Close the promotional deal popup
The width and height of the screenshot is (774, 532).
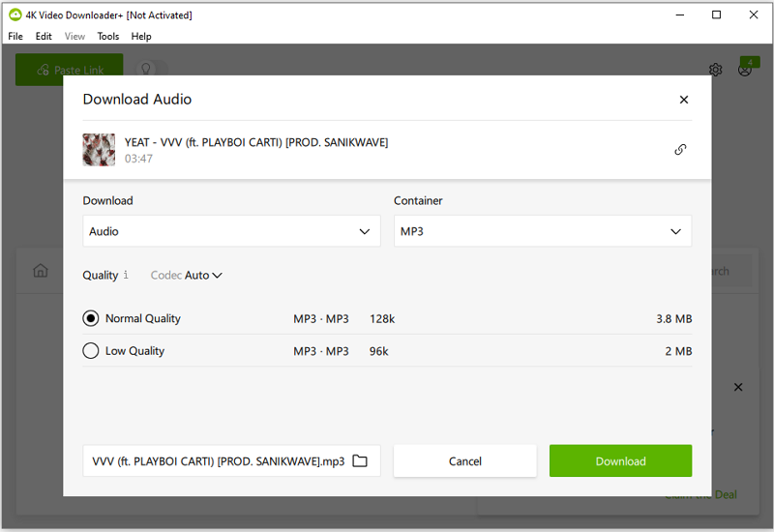coord(738,387)
